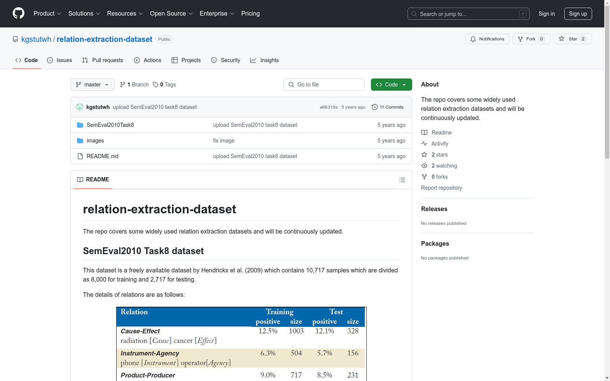Fork this repository

pos(531,39)
